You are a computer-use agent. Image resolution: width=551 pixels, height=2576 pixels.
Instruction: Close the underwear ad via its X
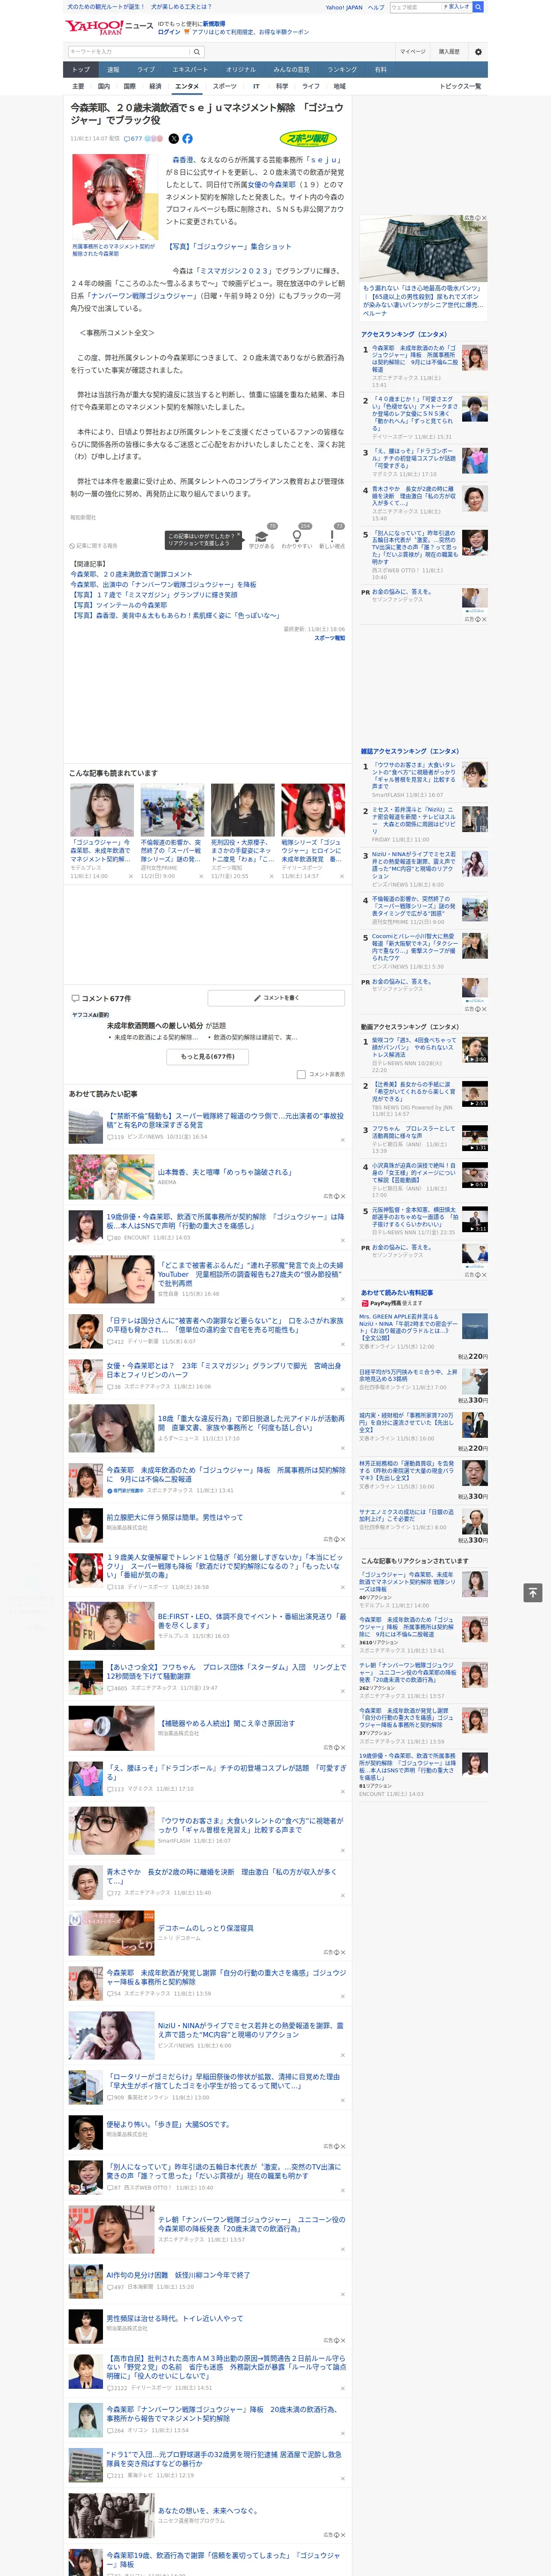483,218
